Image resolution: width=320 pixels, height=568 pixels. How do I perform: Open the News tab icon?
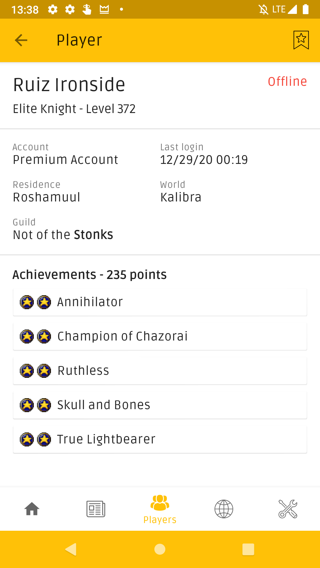[96, 509]
